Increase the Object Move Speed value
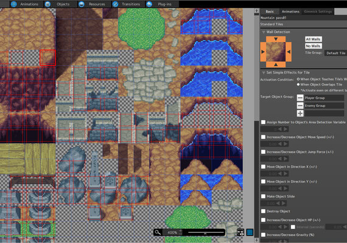 pyautogui.click(x=286, y=144)
